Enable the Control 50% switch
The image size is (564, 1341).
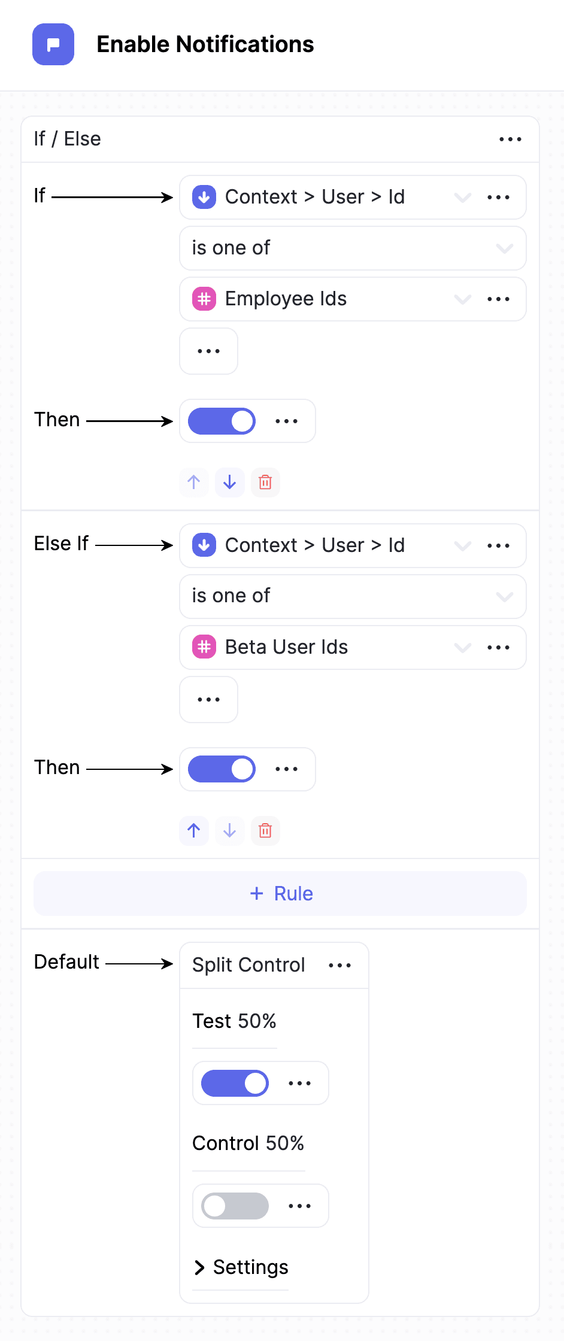coord(235,1206)
